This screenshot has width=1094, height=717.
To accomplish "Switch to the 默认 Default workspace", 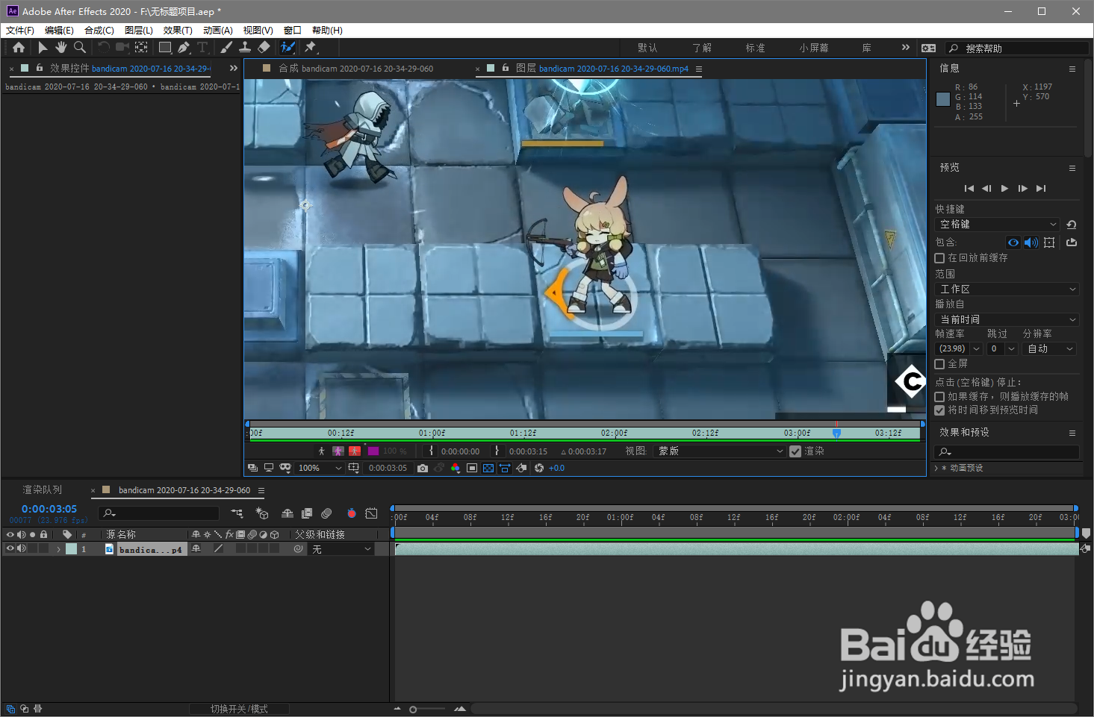I will 647,48.
